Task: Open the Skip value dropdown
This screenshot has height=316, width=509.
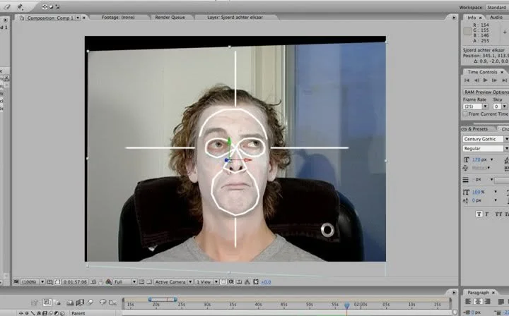Action: coord(505,107)
